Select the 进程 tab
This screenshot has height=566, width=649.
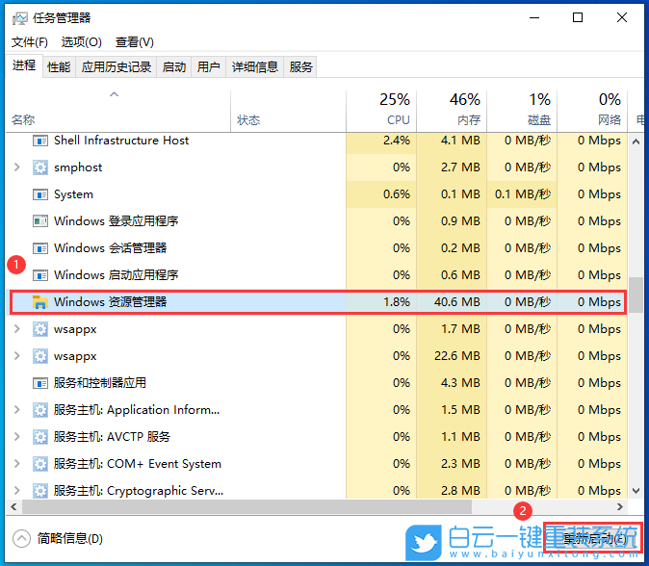[x=24, y=65]
